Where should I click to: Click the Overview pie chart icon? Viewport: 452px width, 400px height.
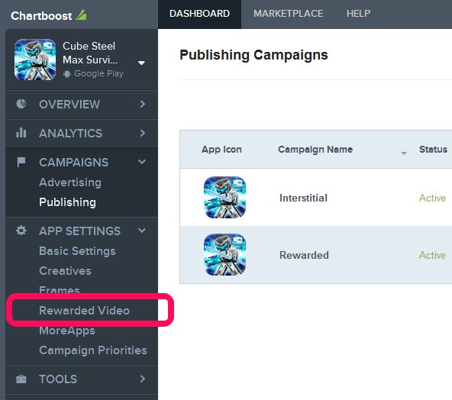coord(21,104)
